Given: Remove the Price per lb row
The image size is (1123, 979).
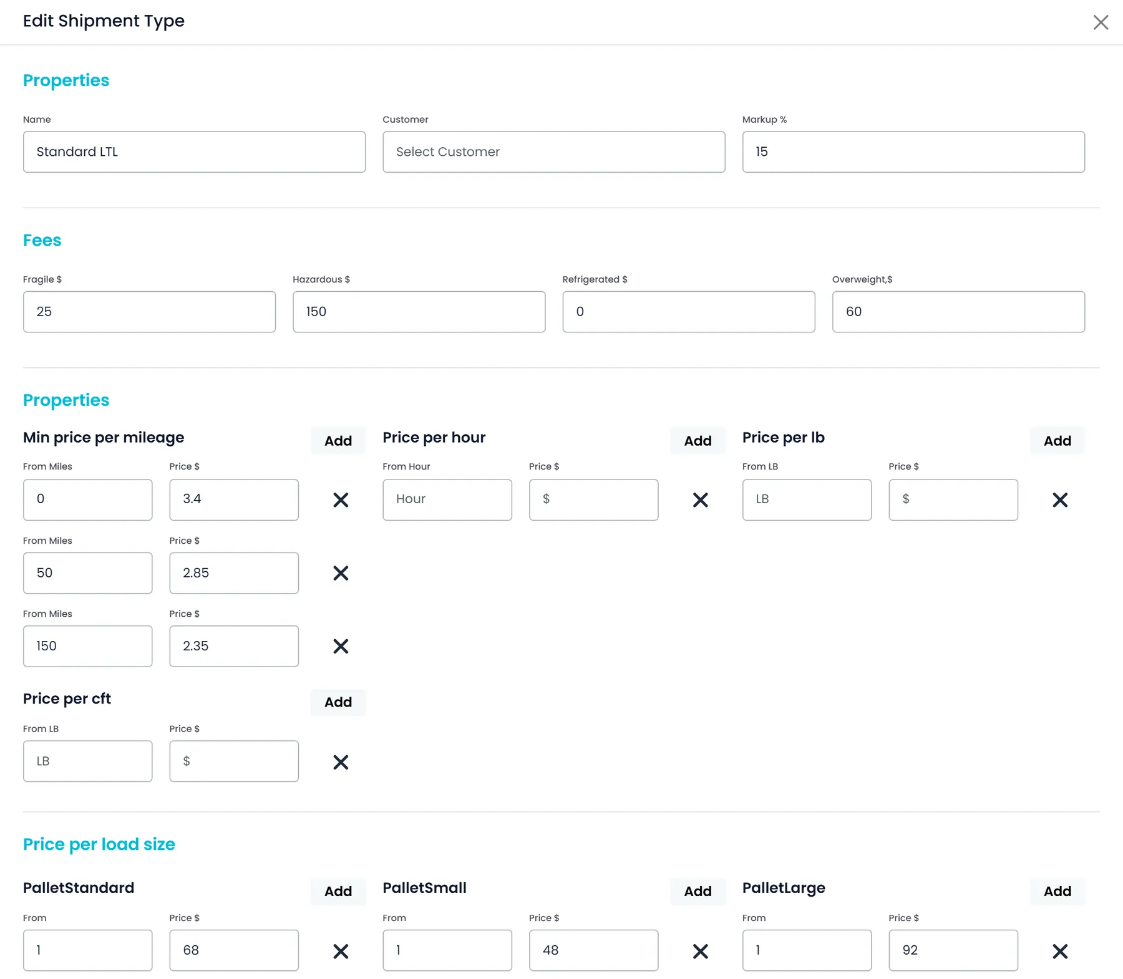Looking at the screenshot, I should click(x=1060, y=499).
